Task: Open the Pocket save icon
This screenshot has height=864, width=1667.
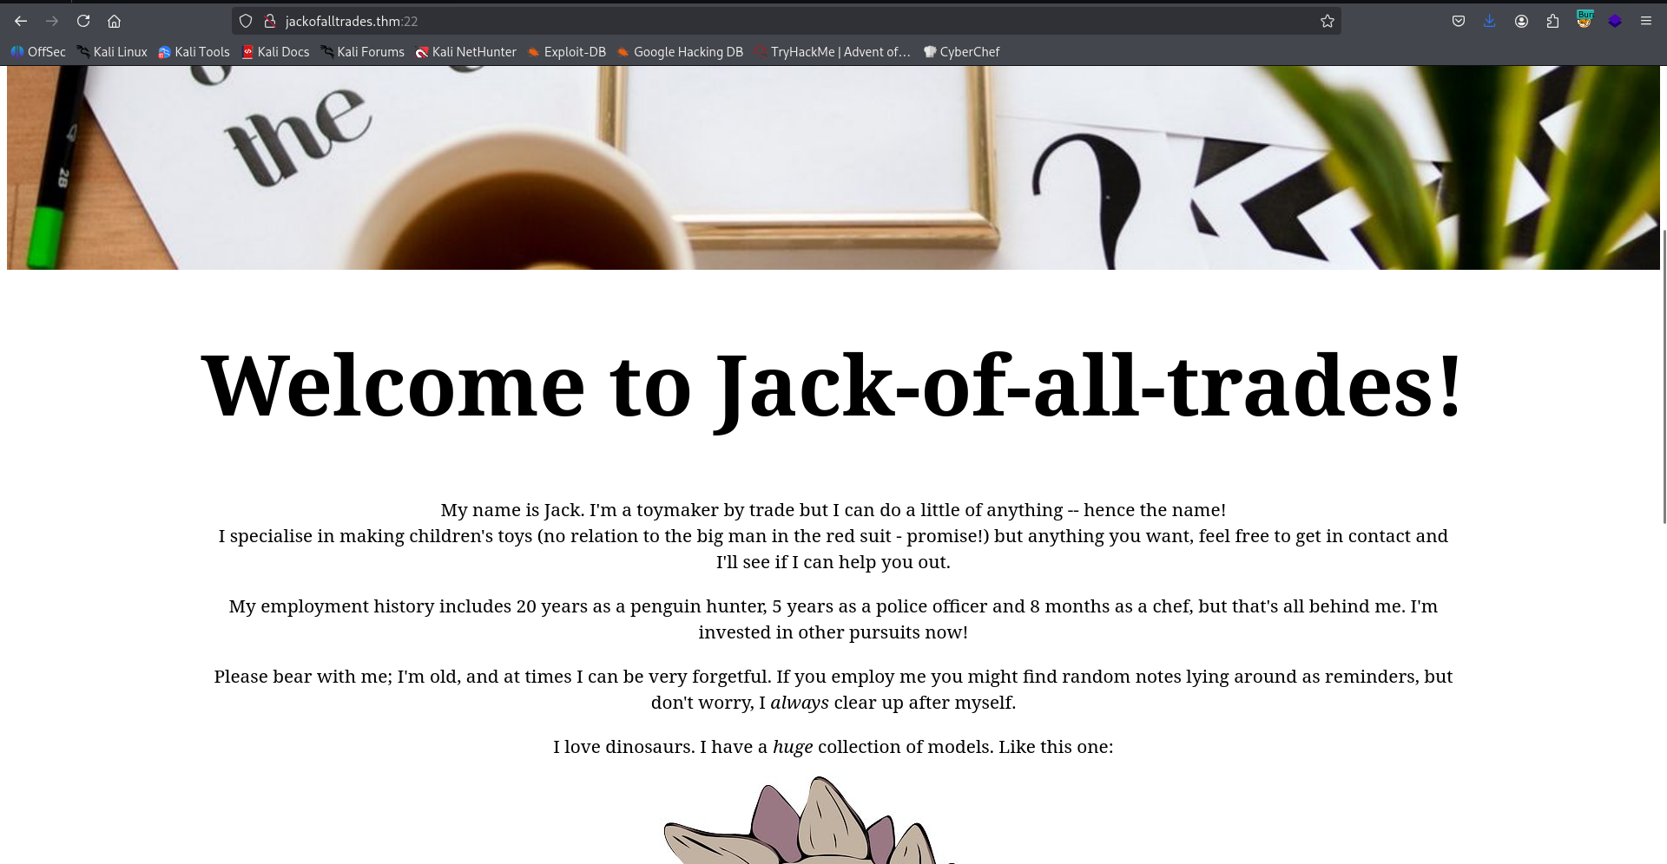Action: click(x=1459, y=21)
